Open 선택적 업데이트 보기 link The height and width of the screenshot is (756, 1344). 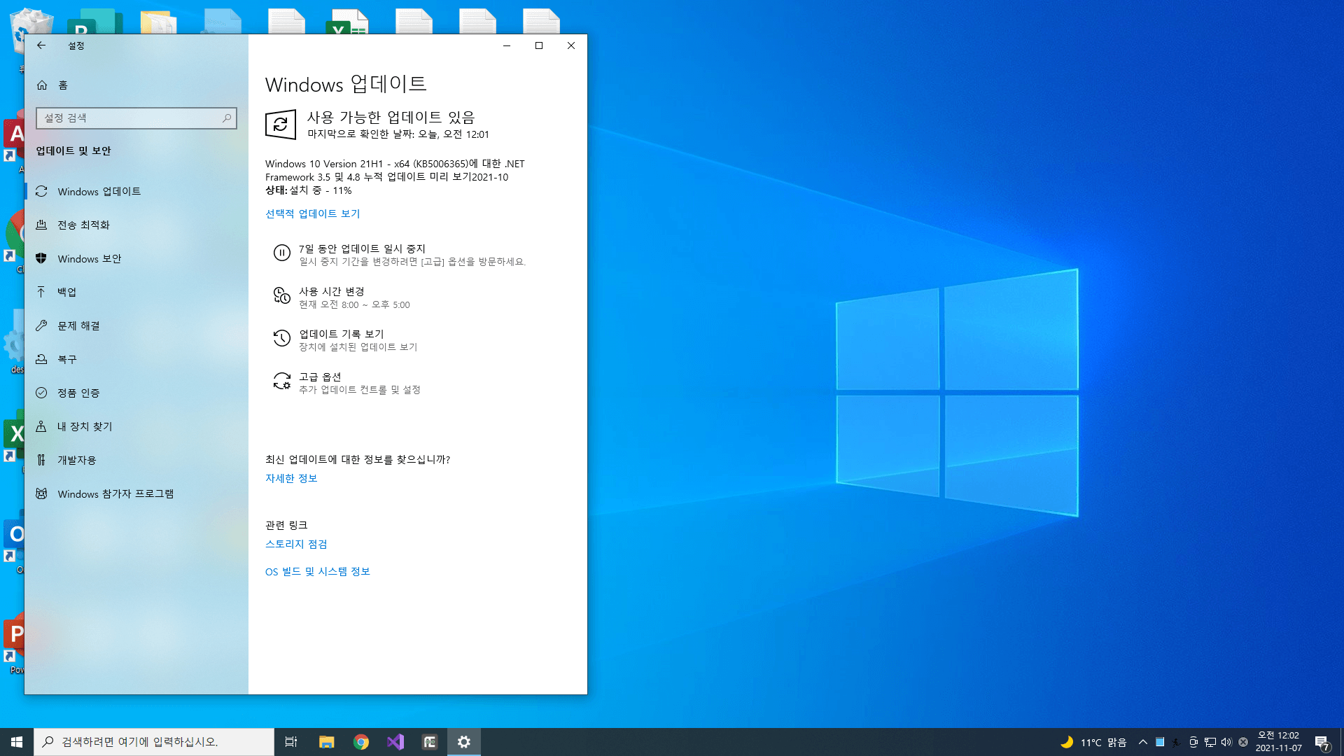coord(312,213)
